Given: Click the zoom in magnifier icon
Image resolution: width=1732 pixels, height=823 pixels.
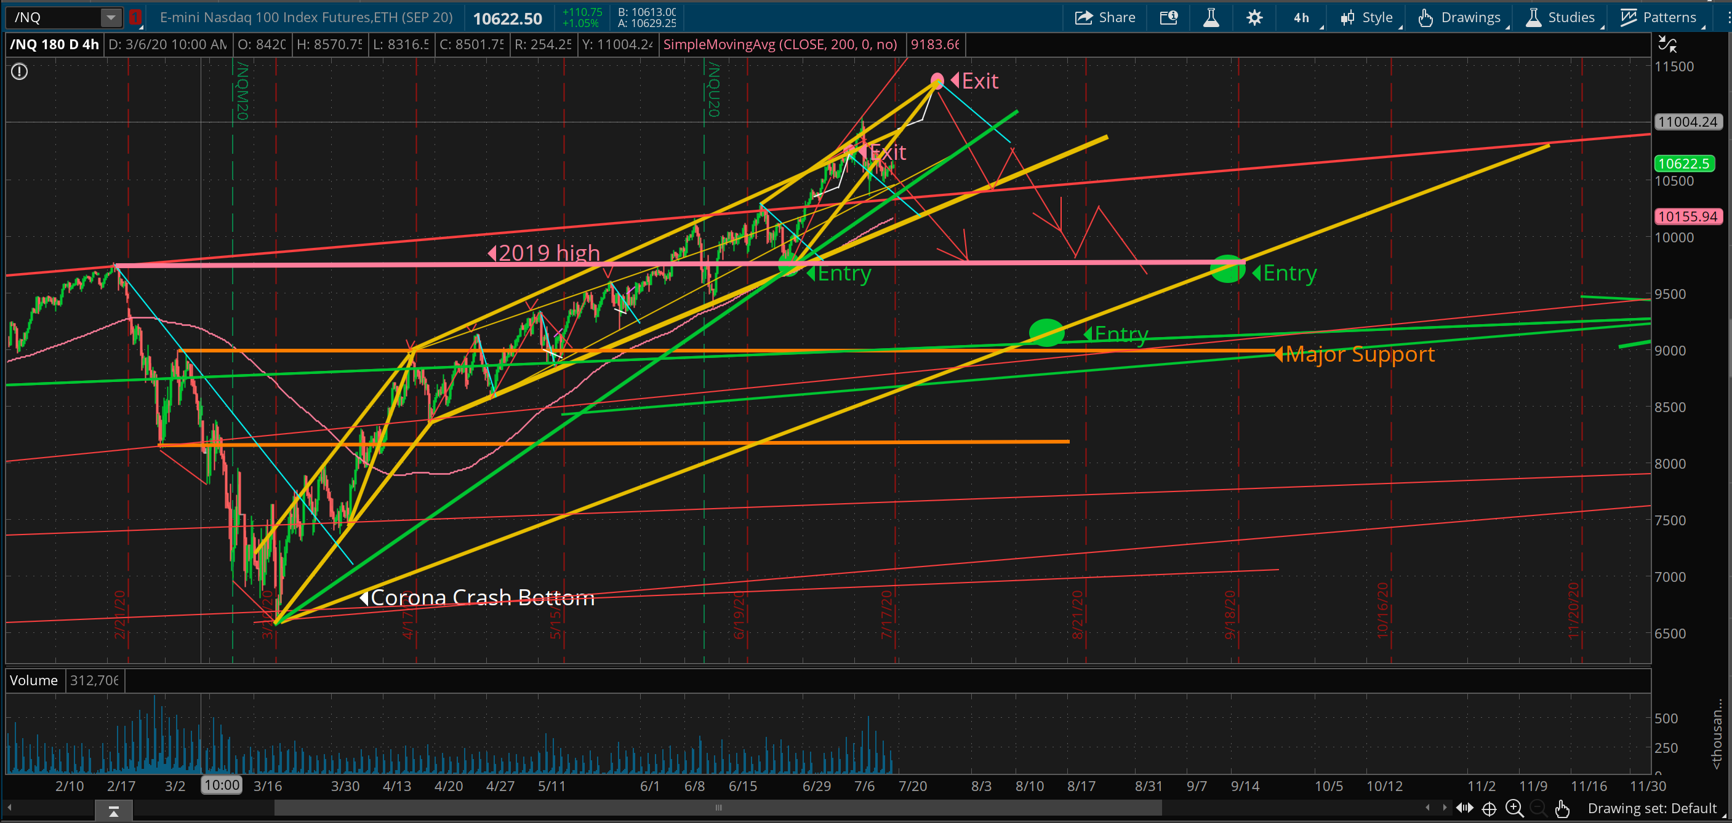Looking at the screenshot, I should (1513, 808).
